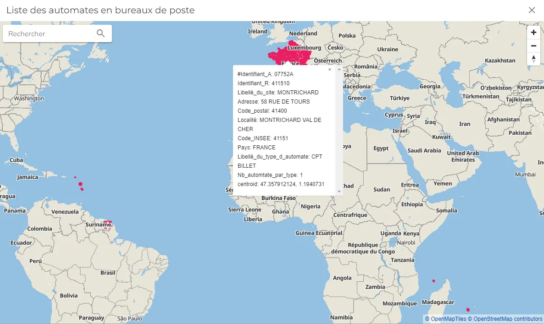The width and height of the screenshot is (544, 324).
Task: Click the São Paulo map label
Action: [x=129, y=319]
